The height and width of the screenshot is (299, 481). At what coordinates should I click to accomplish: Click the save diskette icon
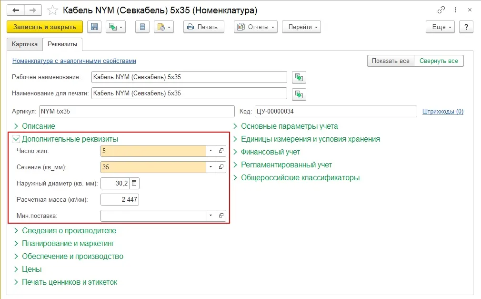point(94,27)
